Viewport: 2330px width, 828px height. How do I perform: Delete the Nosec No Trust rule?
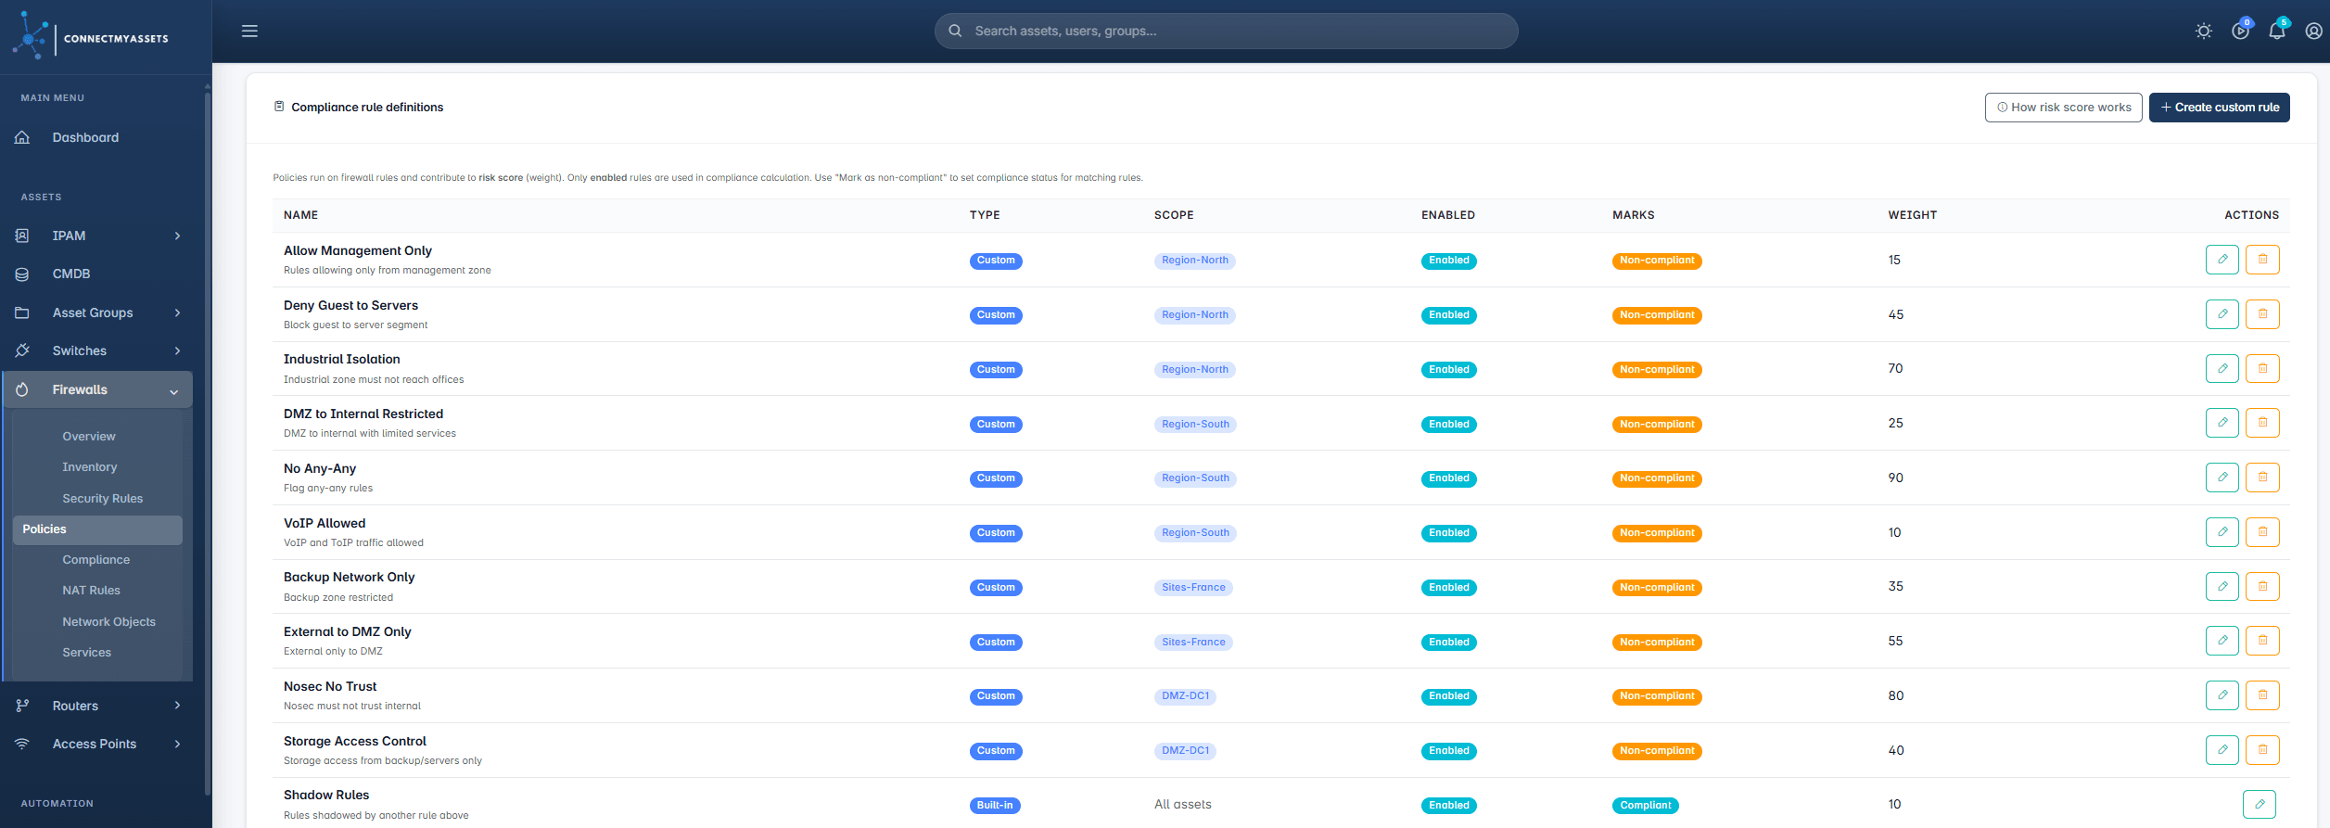(x=2263, y=695)
